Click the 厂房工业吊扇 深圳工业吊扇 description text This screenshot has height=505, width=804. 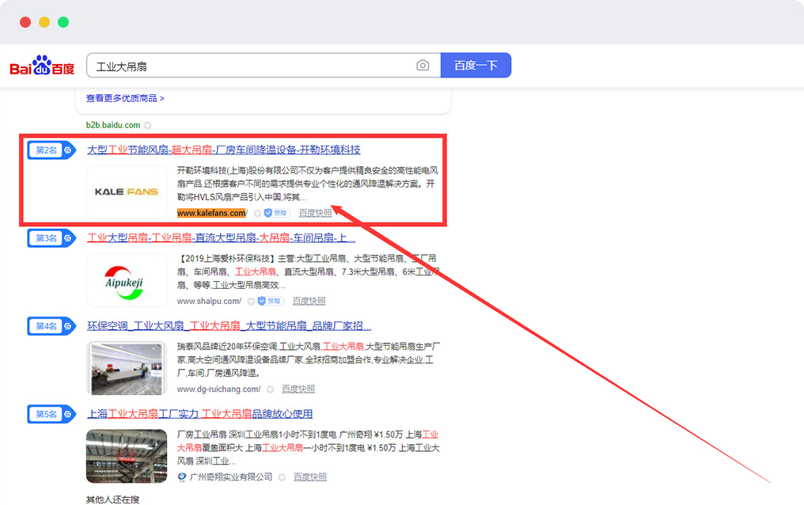[x=308, y=447]
